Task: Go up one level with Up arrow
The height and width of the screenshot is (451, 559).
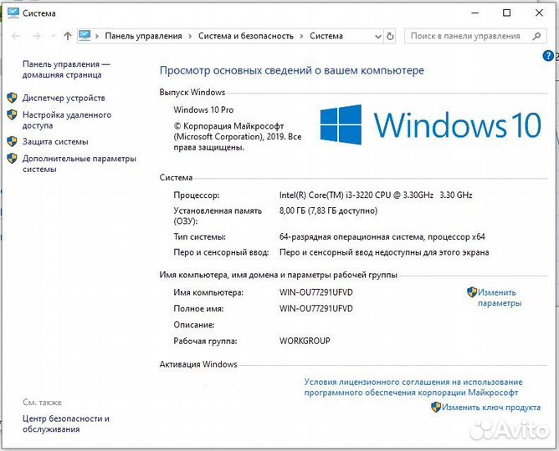Action: tap(68, 36)
